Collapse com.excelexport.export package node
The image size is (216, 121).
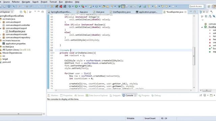coord(1,28)
